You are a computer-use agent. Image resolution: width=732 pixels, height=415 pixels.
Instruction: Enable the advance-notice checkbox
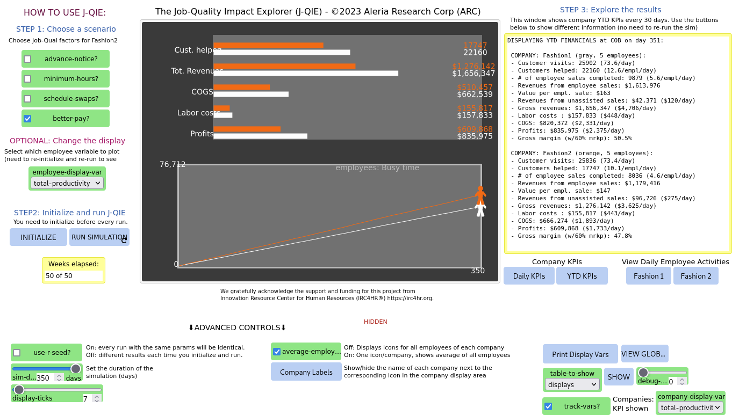tap(27, 59)
